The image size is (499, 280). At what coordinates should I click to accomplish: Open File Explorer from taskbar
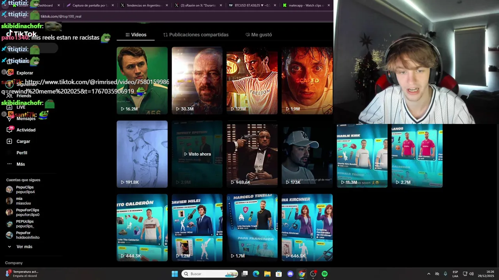267,274
